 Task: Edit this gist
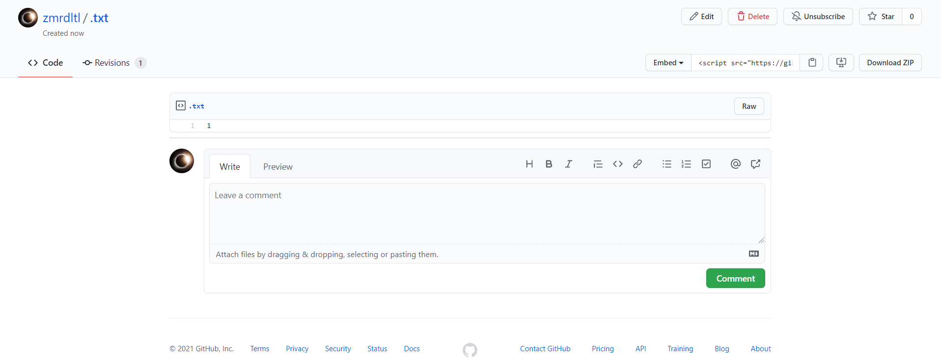[701, 17]
